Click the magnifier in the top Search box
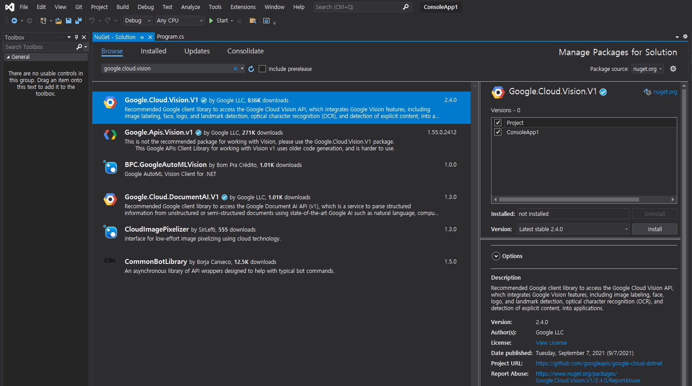692x386 pixels. 406,7
